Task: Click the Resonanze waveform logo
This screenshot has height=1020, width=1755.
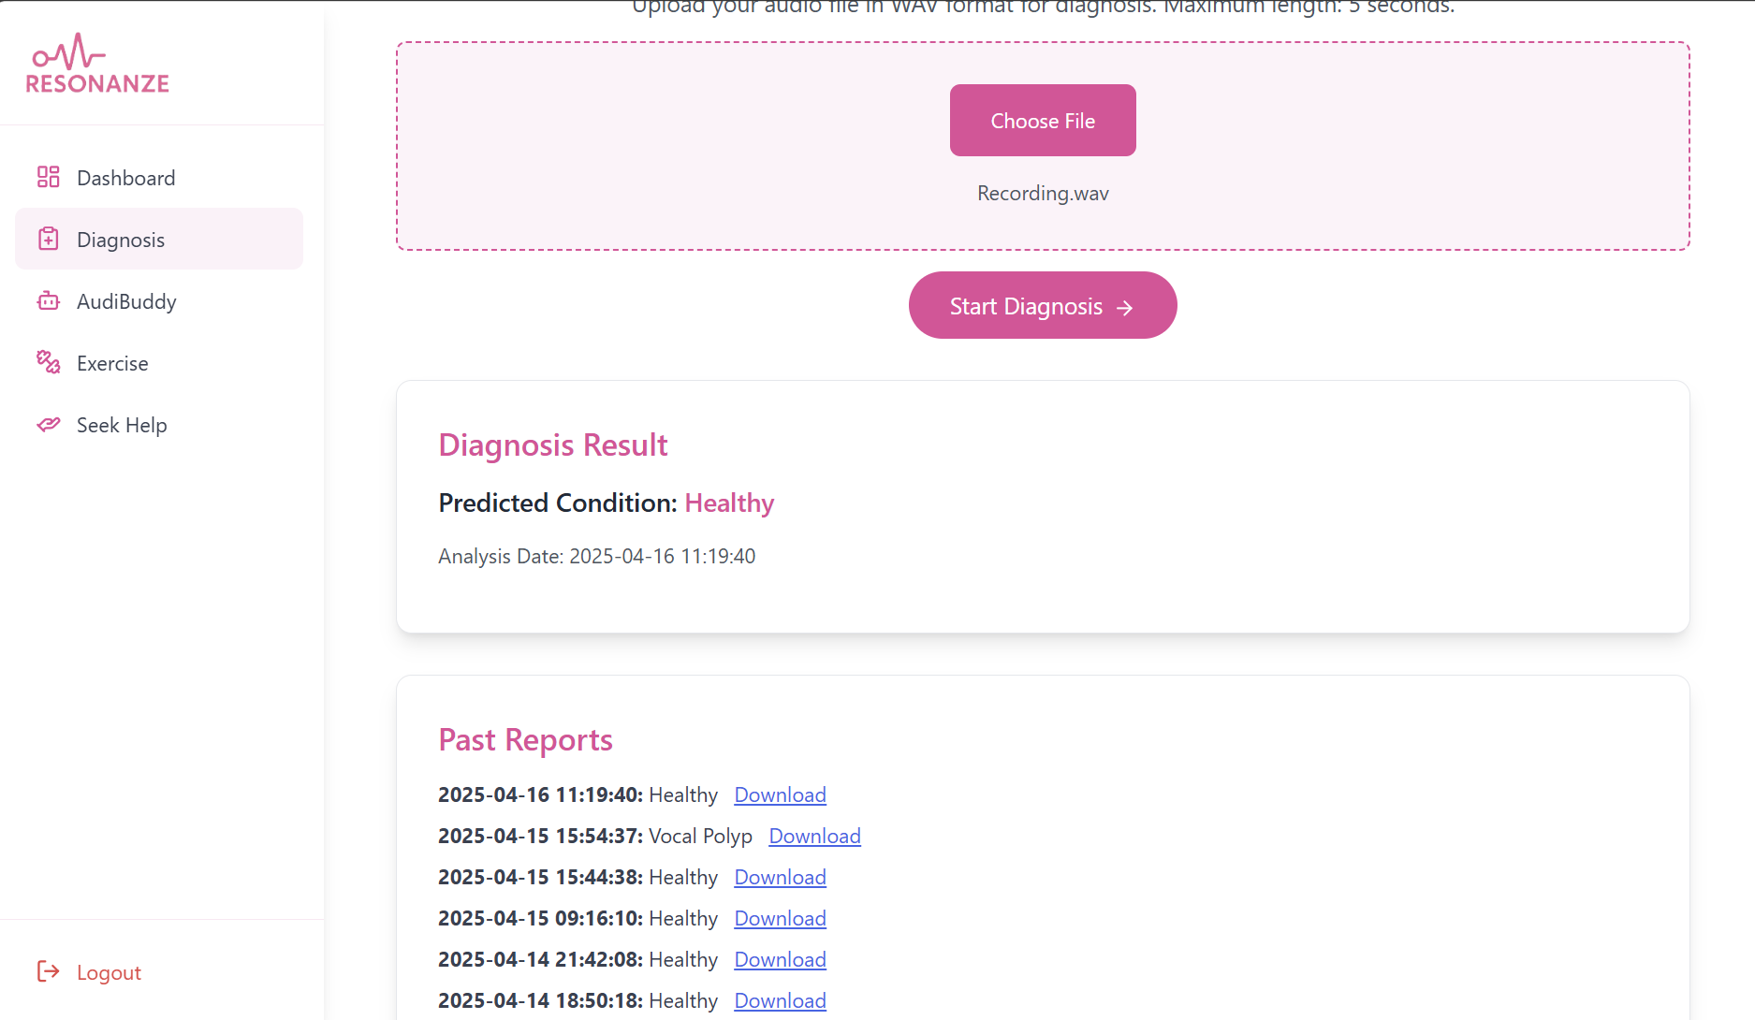Action: tap(97, 64)
